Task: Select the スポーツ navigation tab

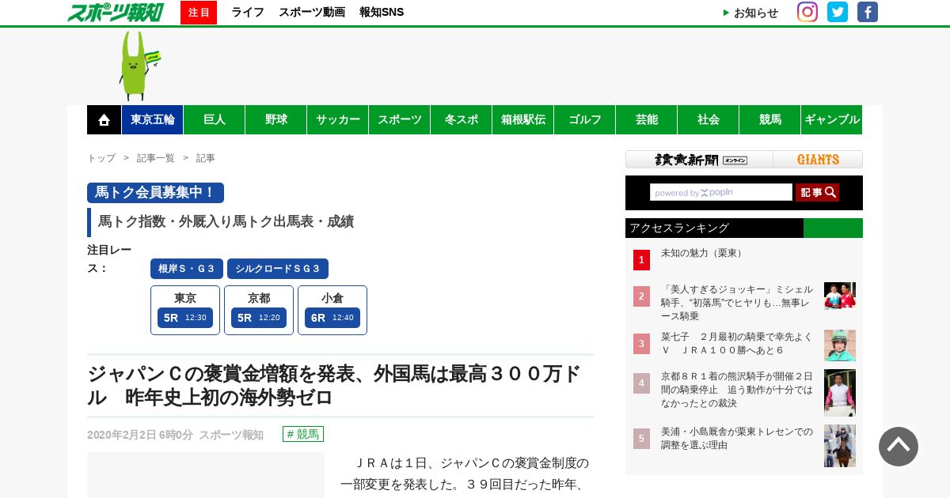Action: coord(400,119)
